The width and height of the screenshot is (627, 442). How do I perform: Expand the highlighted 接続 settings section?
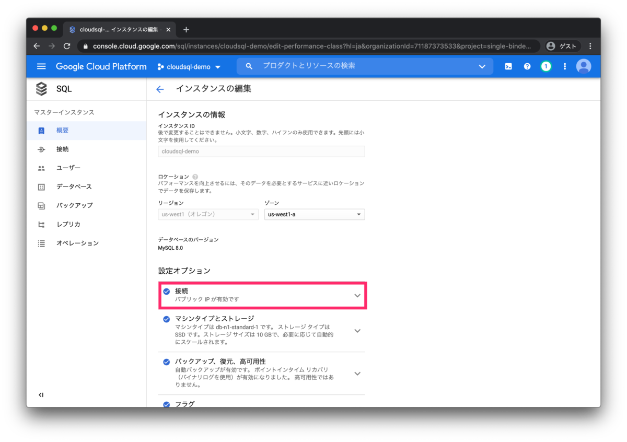click(357, 295)
